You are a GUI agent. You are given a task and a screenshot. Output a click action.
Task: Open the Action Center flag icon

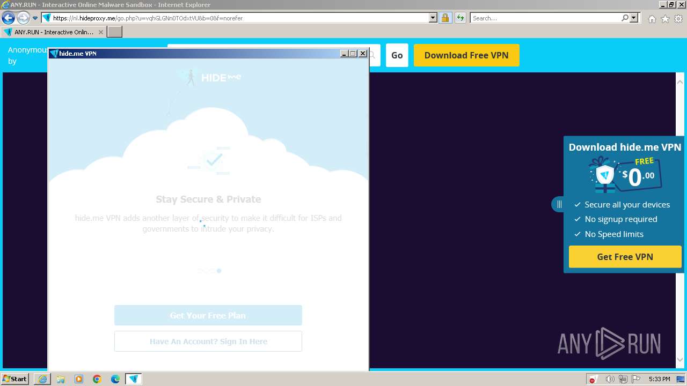tap(636, 379)
